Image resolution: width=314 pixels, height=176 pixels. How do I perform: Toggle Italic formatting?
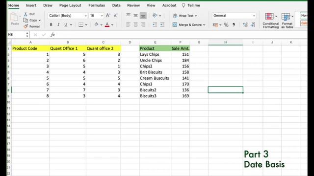coord(58,24)
